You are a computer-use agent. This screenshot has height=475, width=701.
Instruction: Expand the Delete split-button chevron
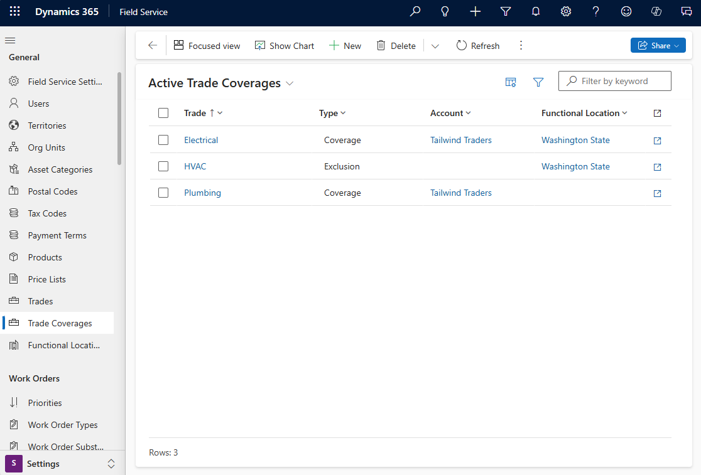[x=435, y=45]
